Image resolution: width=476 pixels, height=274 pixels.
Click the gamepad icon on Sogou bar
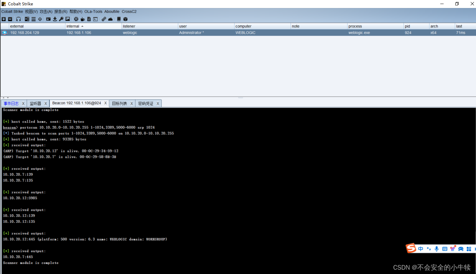coord(461,249)
